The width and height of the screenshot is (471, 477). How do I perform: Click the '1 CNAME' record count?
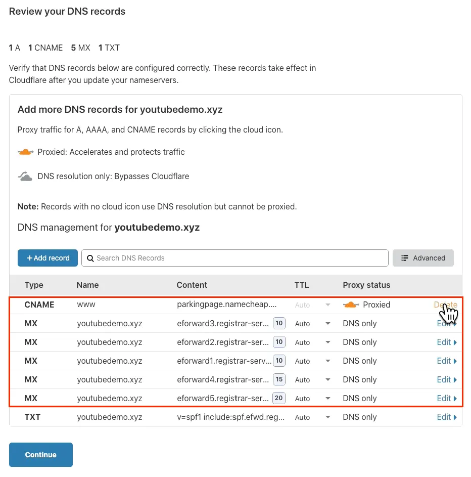45,48
